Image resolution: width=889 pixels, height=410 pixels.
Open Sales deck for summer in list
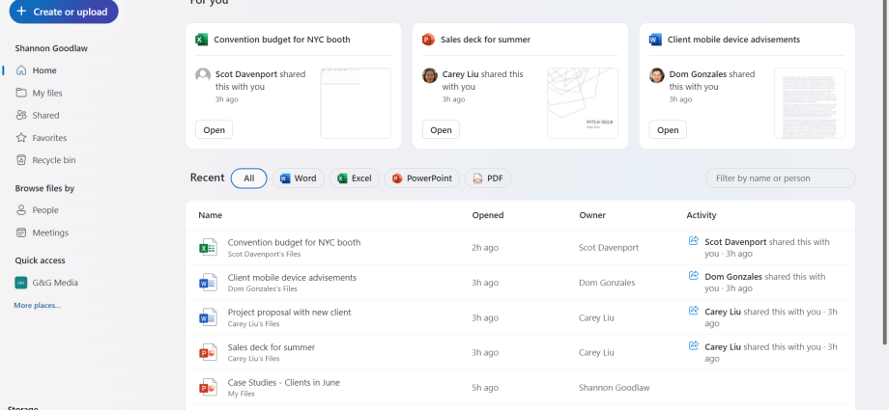click(x=271, y=347)
